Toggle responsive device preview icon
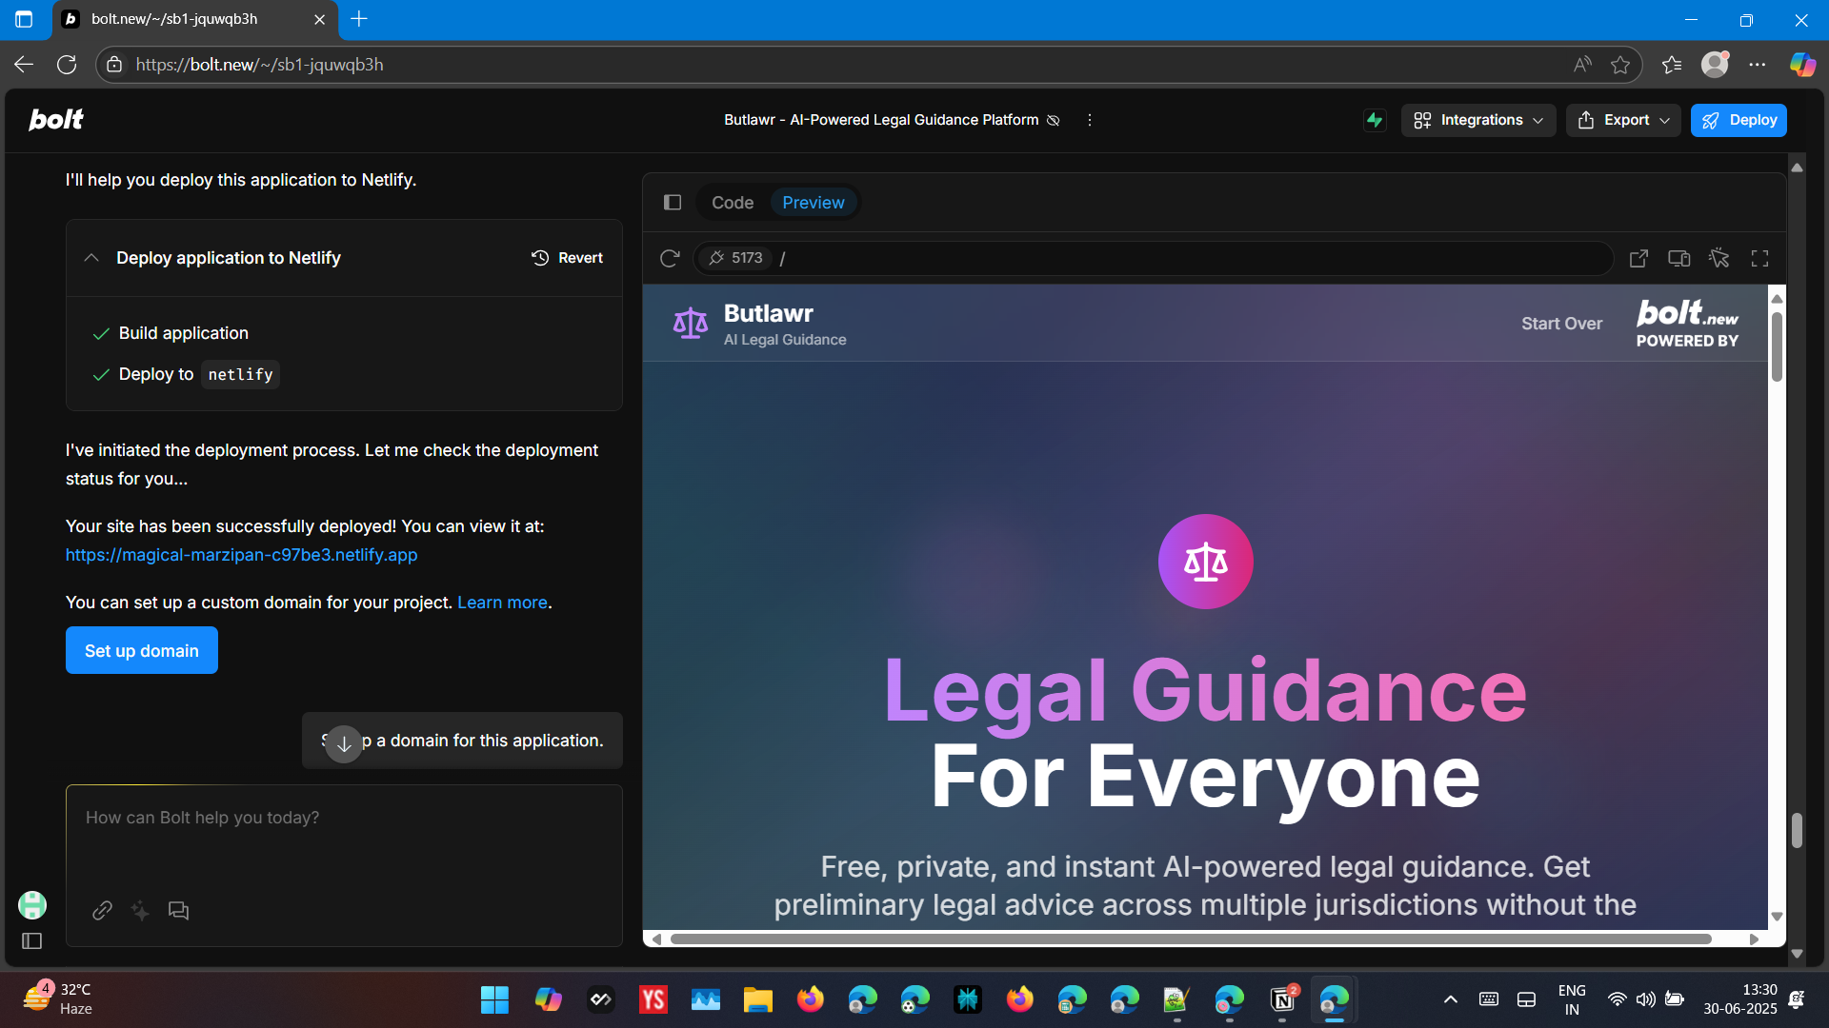 pyautogui.click(x=1678, y=258)
